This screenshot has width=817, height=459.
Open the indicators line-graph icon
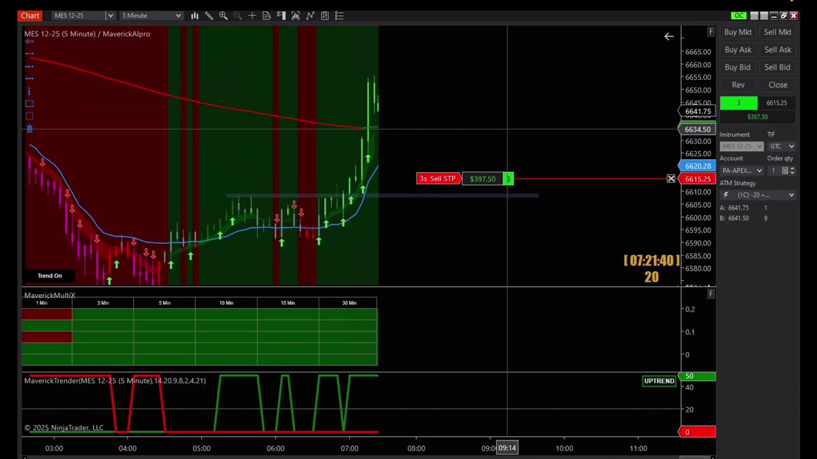310,15
